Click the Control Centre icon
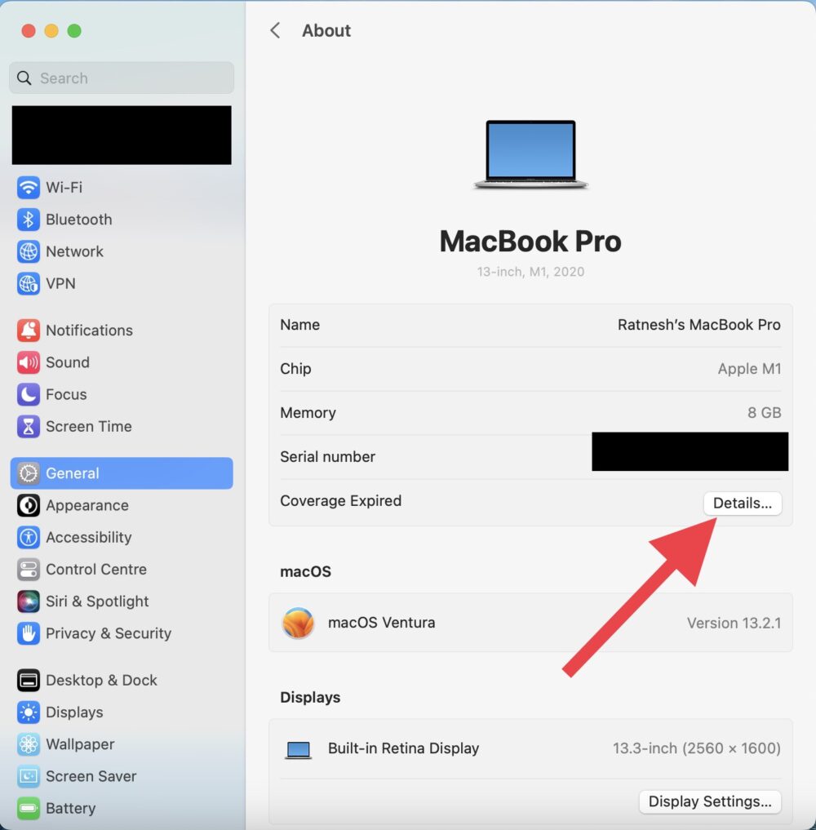Image resolution: width=816 pixels, height=830 pixels. pos(28,570)
